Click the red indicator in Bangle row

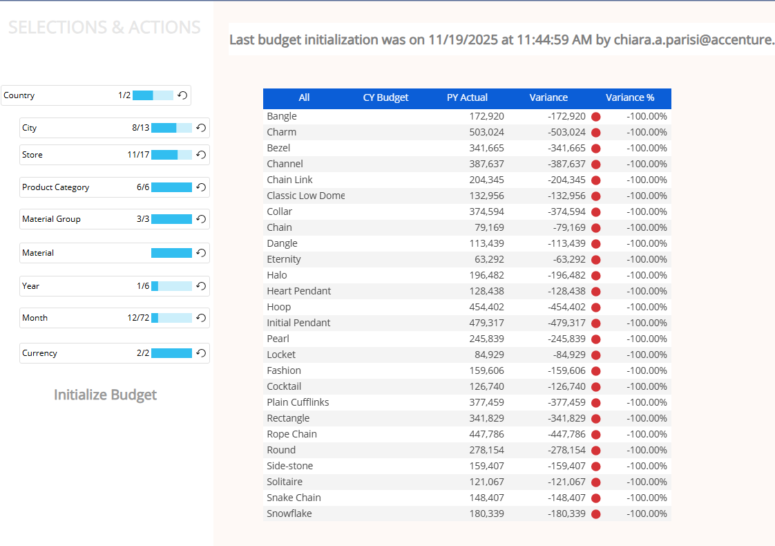pos(596,117)
